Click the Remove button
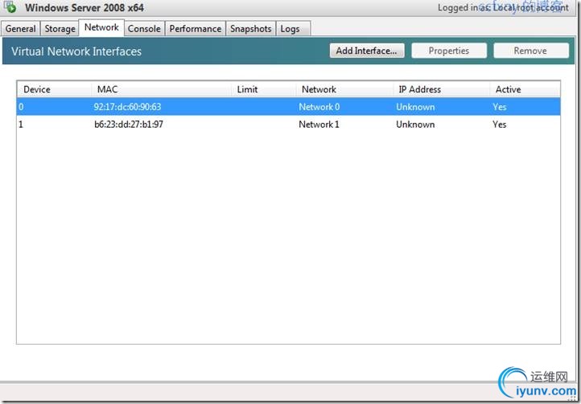 tap(530, 51)
